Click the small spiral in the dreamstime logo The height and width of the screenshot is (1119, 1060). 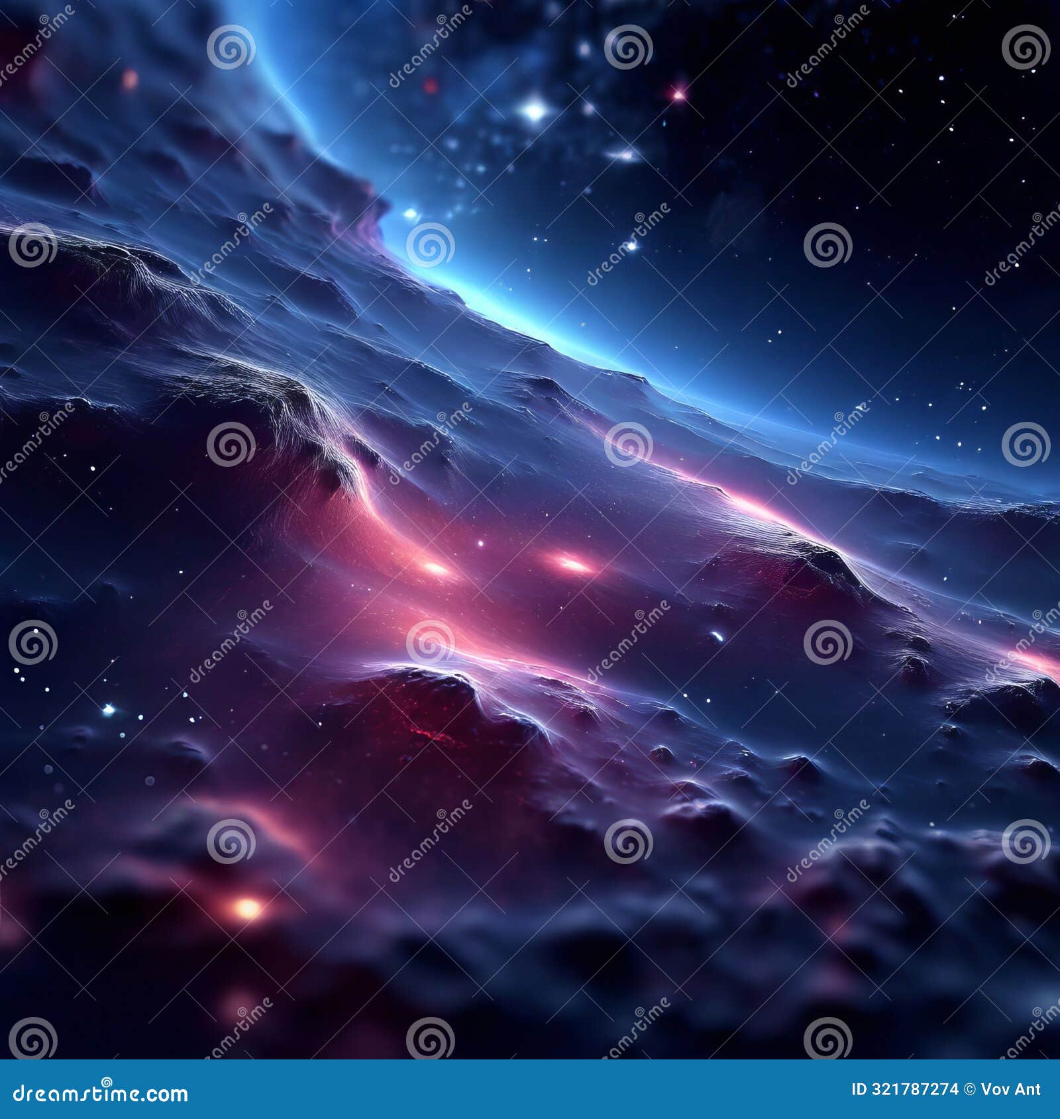[106, 1081]
